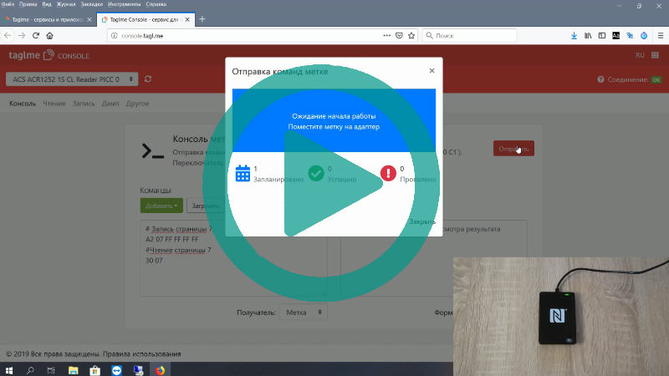This screenshot has width=669, height=376.
Task: Switch to the 'Запись' tab
Action: click(x=84, y=104)
